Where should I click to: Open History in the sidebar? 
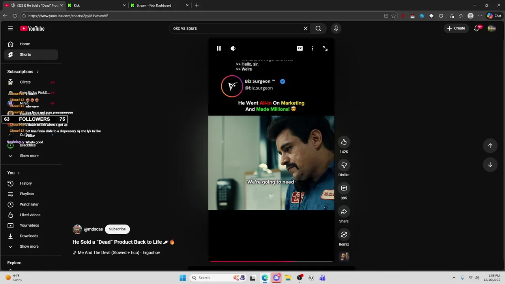(x=31, y=183)
